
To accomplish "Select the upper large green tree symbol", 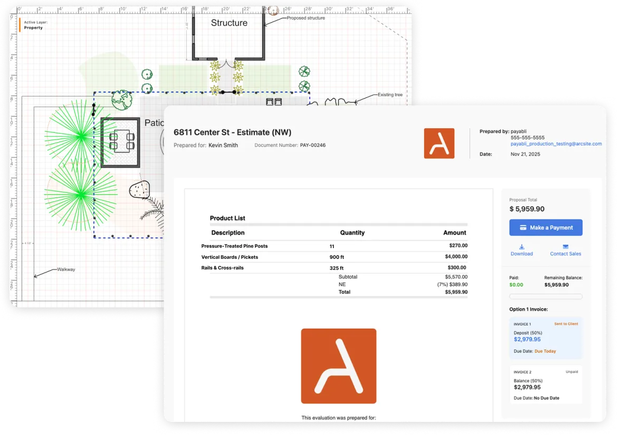I will (81, 136).
